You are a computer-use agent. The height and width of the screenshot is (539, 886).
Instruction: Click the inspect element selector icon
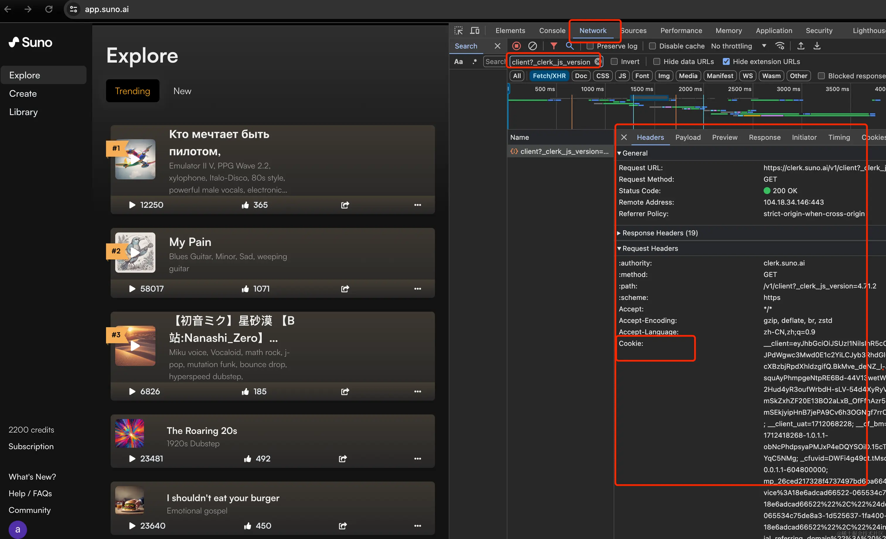(x=459, y=30)
